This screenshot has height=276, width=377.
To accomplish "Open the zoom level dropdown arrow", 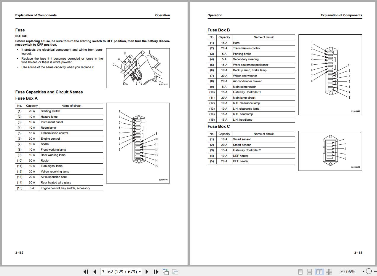I will (363, 272).
